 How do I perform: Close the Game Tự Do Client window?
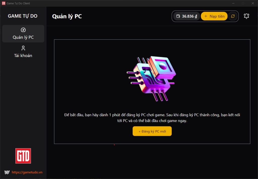(x=253, y=3)
